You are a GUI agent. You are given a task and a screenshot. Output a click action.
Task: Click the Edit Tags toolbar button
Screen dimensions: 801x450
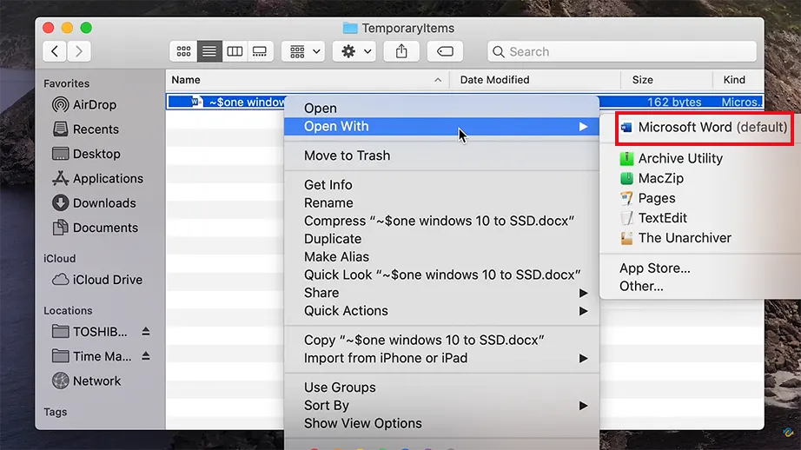click(445, 51)
